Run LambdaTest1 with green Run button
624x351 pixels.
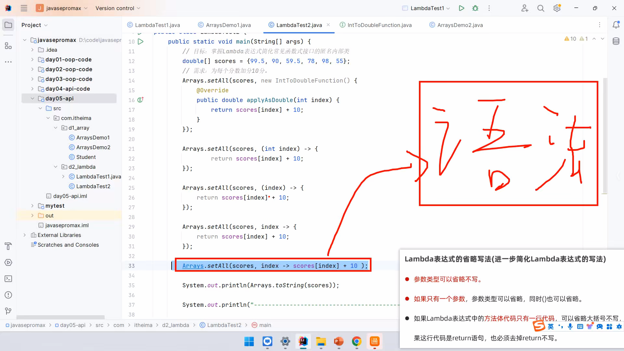click(x=461, y=8)
